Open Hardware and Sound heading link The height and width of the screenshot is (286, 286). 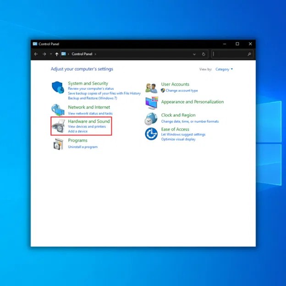pyautogui.click(x=89, y=121)
